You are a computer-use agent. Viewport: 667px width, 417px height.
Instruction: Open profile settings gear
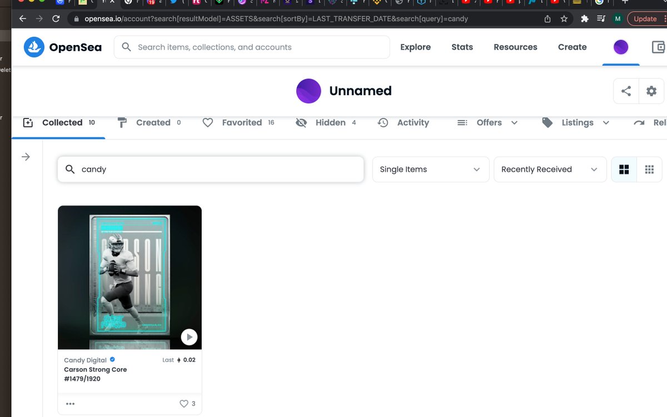pyautogui.click(x=651, y=91)
